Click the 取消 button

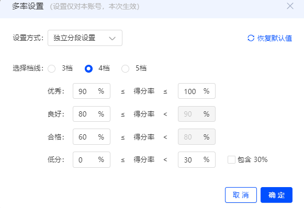click(x=241, y=195)
